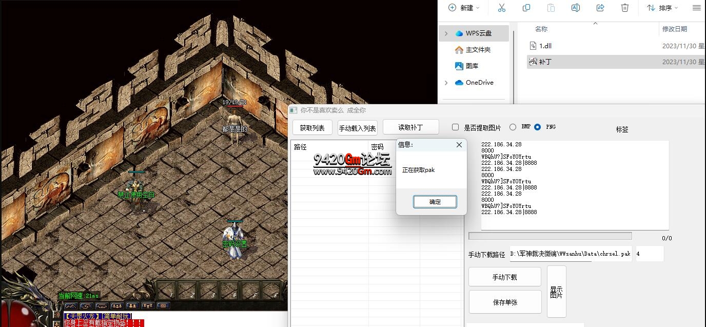Click the 0/0 progress counter text

point(667,238)
